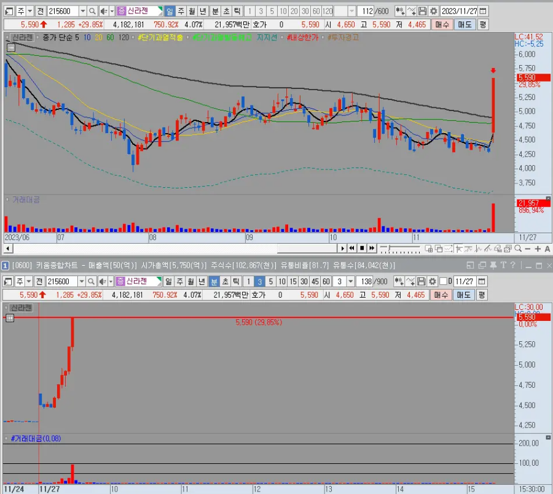Image resolution: width=553 pixels, height=494 pixels.
Task: Open the speaker dropdown arrow in upper toolbar
Action: pos(112,11)
